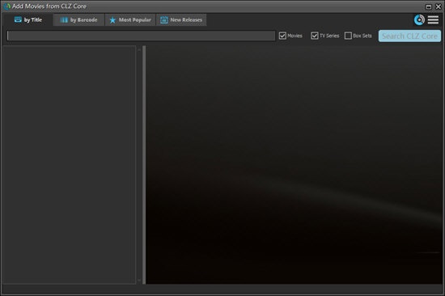The height and width of the screenshot is (296, 445).
Task: Click the results list scrollbar
Action: coord(139,165)
